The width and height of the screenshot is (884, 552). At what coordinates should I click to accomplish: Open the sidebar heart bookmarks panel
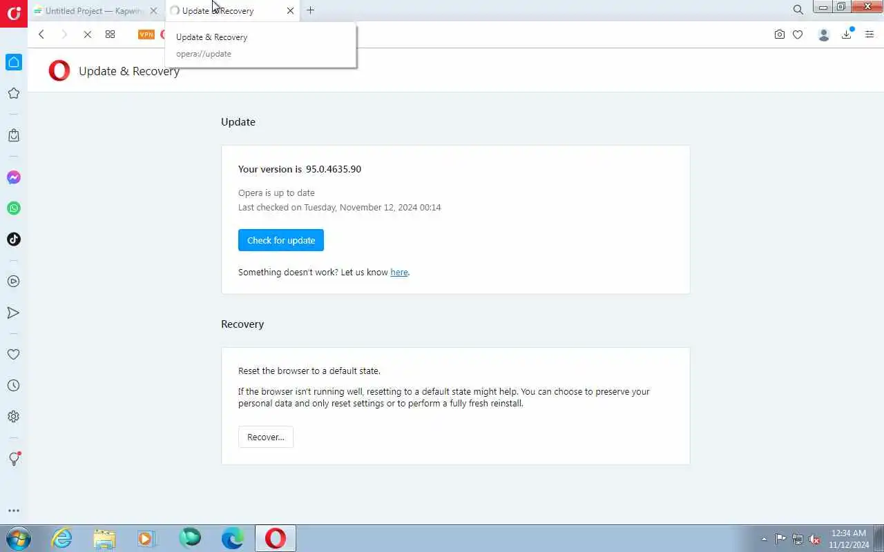click(14, 355)
